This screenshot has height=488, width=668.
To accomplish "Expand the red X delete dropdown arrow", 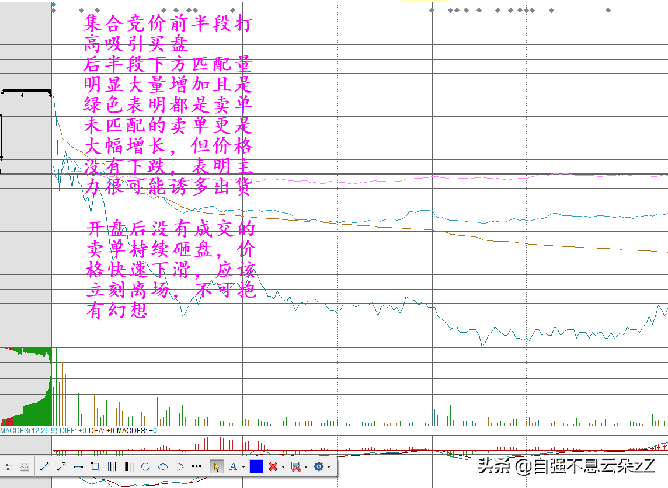I will 283,467.
